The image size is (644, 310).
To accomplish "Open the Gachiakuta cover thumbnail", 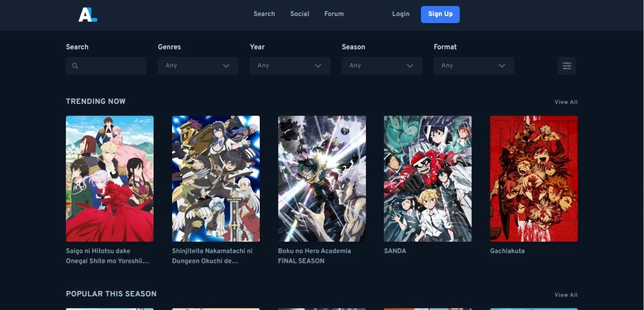I will [534, 178].
